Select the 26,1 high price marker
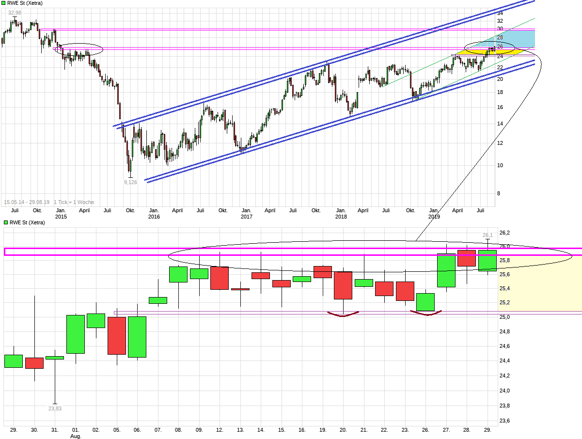582x439 pixels. pyautogui.click(x=487, y=235)
